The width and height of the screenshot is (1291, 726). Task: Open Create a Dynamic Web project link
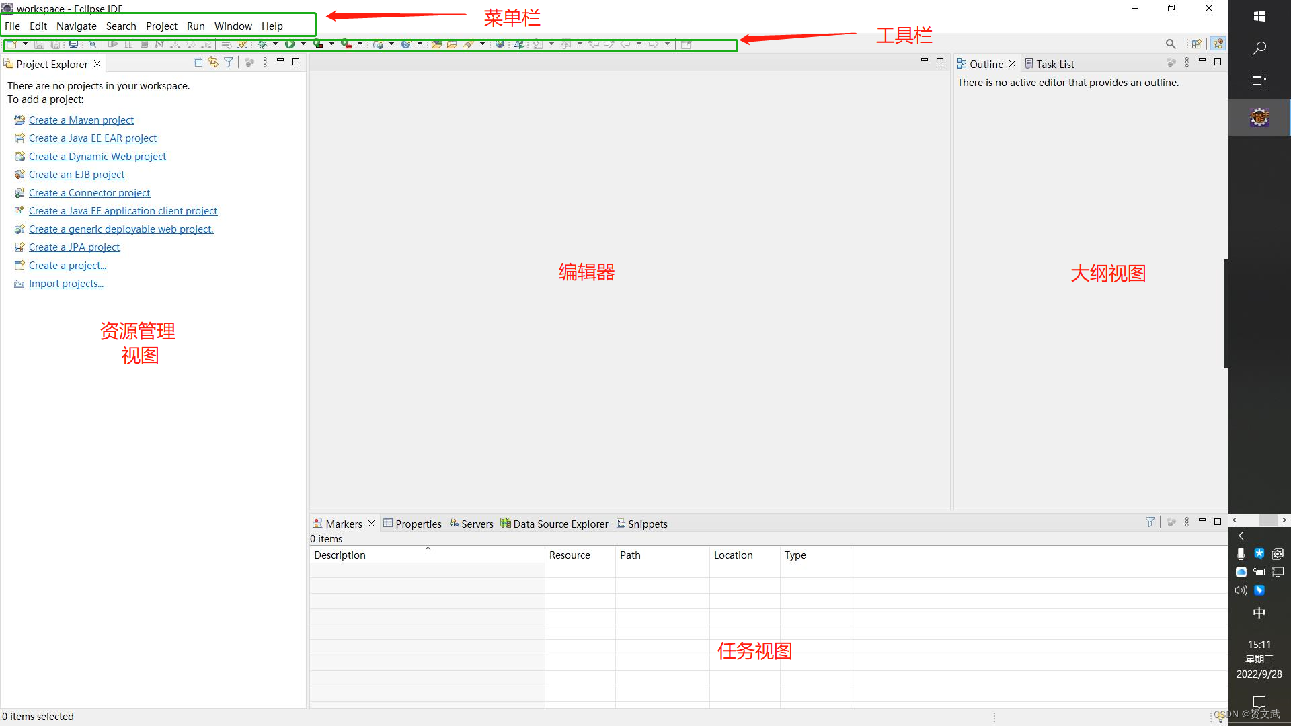97,156
